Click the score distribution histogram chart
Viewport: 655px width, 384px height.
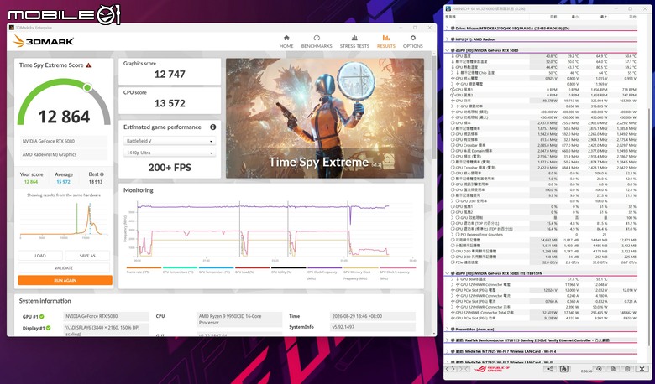click(64, 221)
